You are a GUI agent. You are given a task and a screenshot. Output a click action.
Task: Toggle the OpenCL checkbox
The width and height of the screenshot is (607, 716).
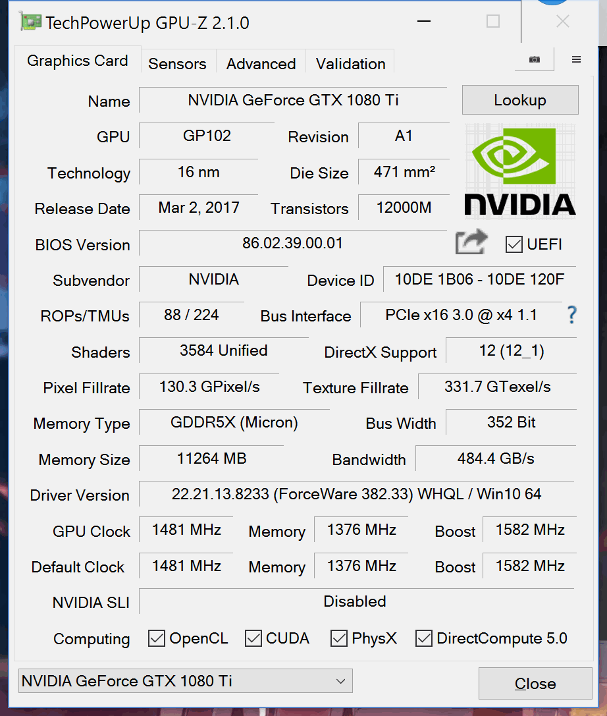pyautogui.click(x=157, y=638)
